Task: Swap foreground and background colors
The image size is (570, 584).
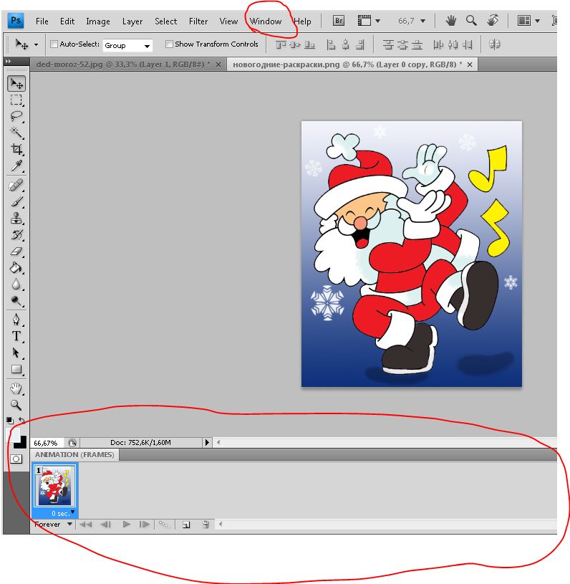Action: pos(21,421)
